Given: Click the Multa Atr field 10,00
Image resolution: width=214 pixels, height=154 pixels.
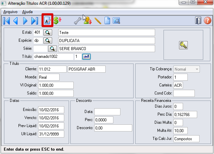Looking at the screenshot, I should click(x=180, y=131).
